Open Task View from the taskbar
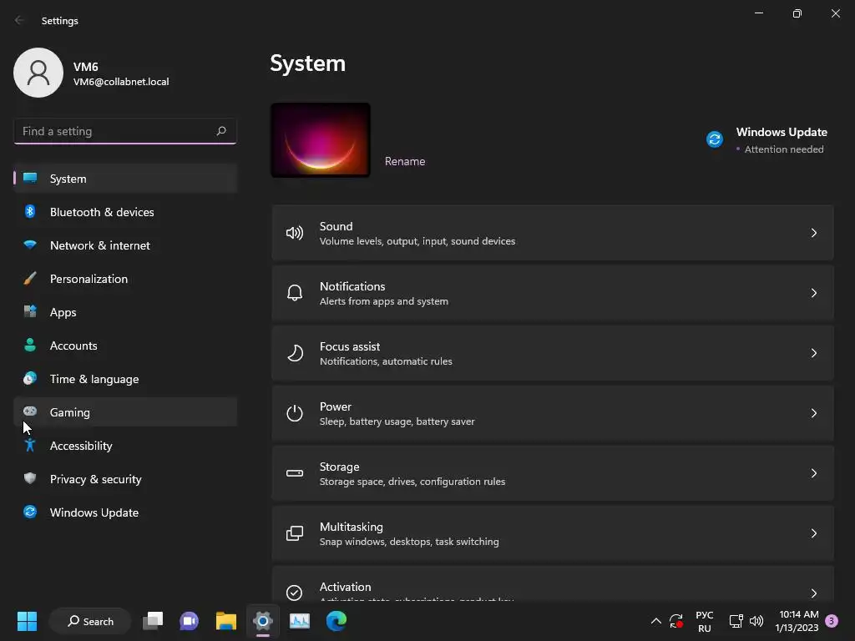Screen dimensions: 855x641 coord(153,621)
